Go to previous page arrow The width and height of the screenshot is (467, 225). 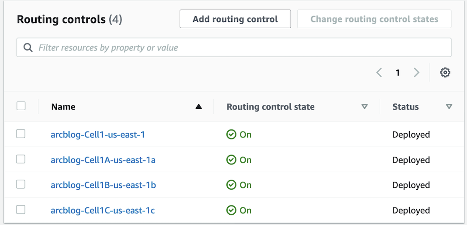(379, 73)
